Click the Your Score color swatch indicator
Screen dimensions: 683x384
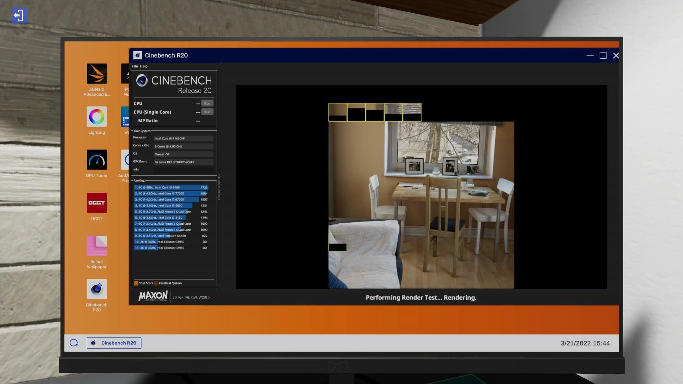coord(136,283)
